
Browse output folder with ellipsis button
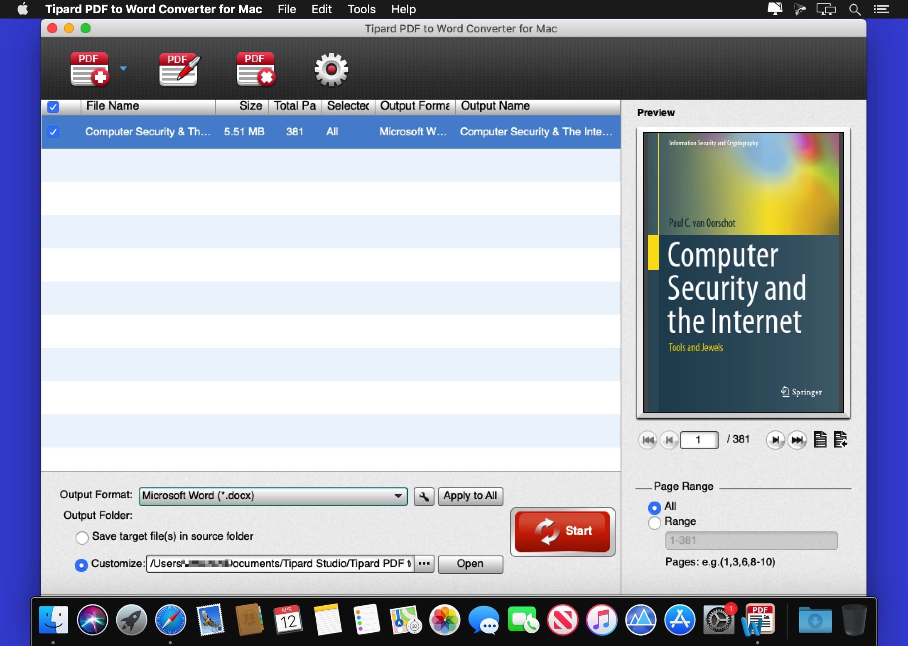pyautogui.click(x=424, y=564)
